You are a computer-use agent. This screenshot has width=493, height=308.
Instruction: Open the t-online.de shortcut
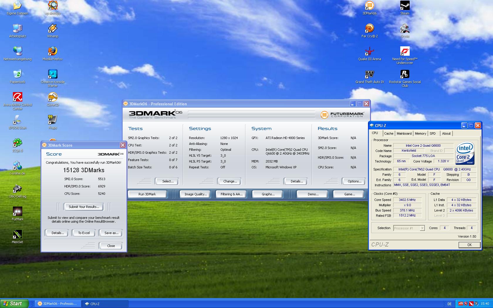tap(17, 168)
